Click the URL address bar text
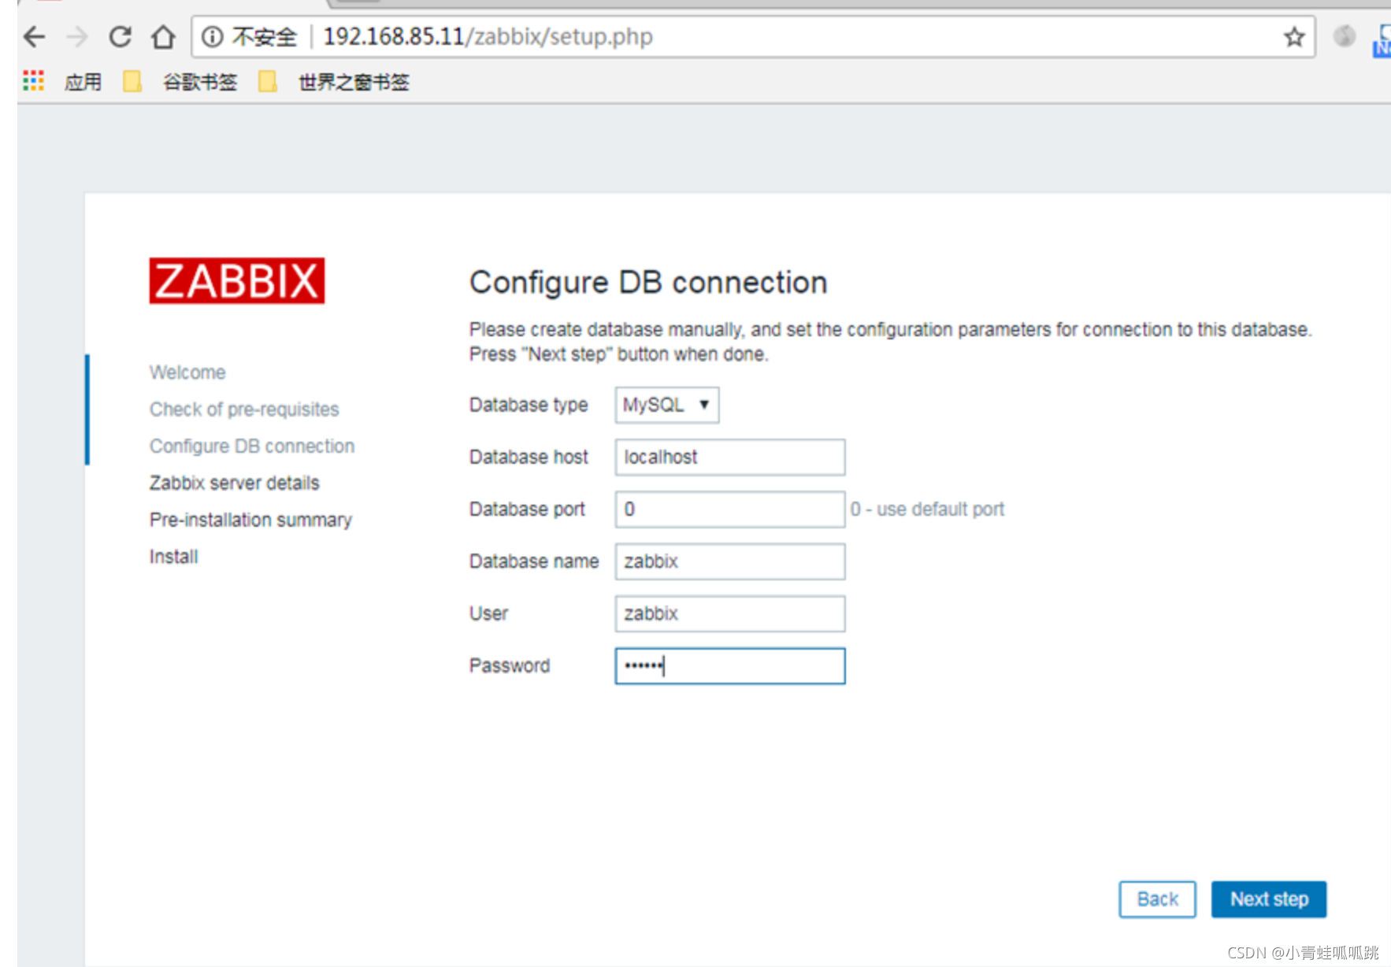This screenshot has width=1391, height=967. pyautogui.click(x=488, y=36)
